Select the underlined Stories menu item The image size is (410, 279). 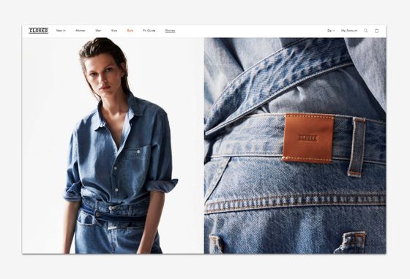[x=170, y=31]
